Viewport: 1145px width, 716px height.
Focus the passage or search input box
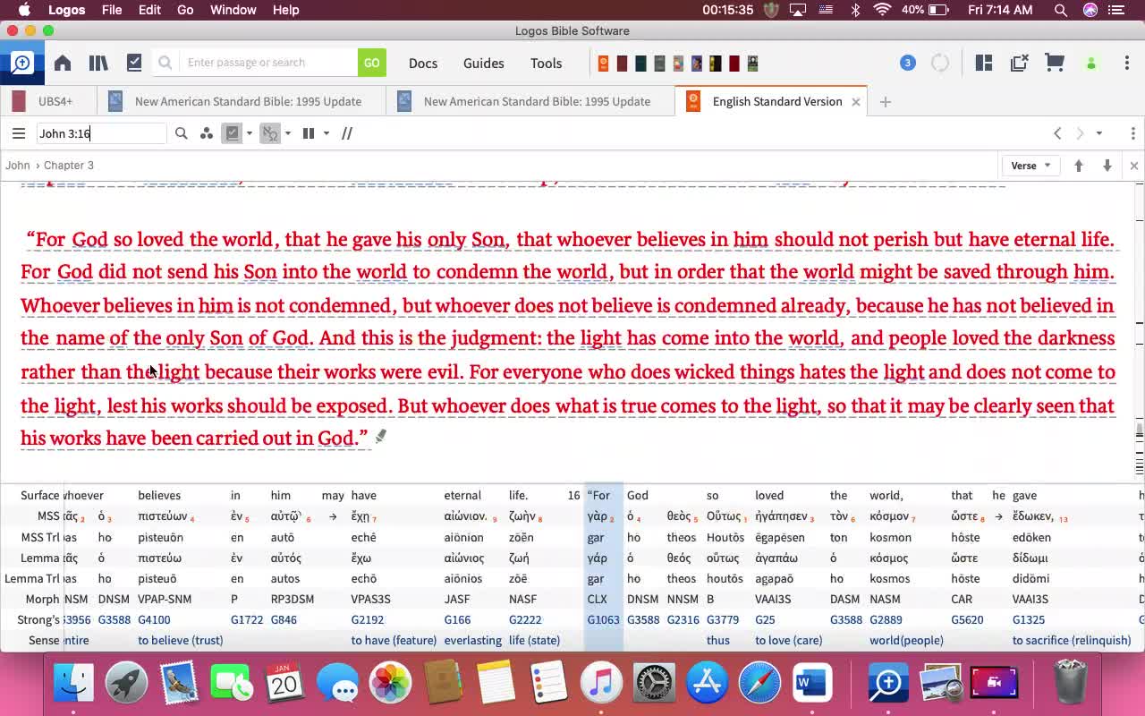click(270, 63)
